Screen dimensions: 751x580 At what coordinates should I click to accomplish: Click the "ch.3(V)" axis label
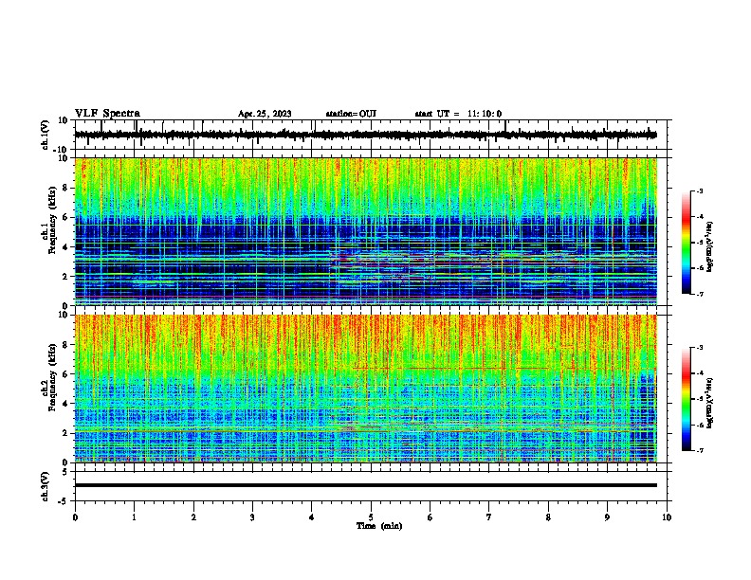46,486
